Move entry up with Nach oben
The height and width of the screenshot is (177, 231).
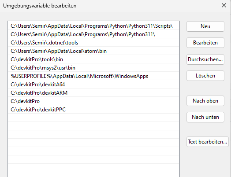click(205, 101)
